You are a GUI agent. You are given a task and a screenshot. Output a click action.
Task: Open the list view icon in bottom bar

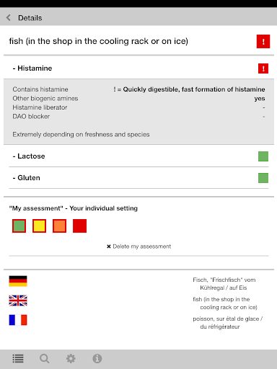click(18, 359)
